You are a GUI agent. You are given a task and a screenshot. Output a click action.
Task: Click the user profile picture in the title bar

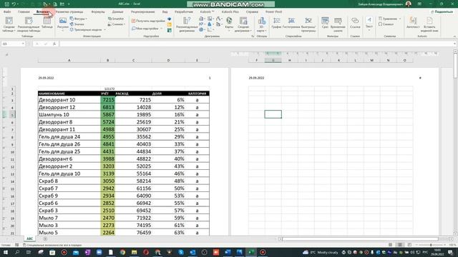click(409, 4)
